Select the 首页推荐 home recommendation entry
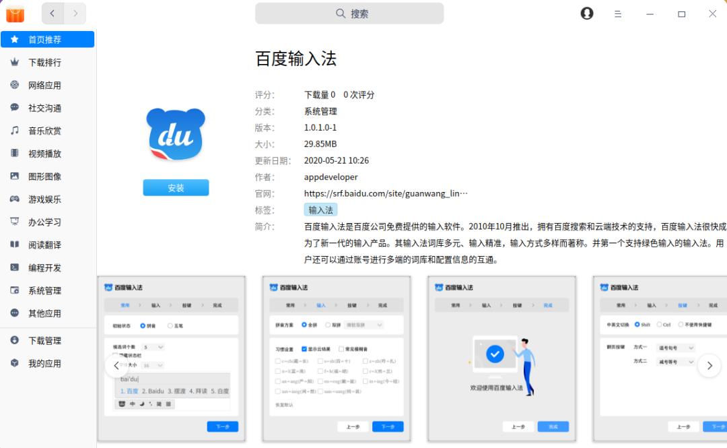Image resolution: width=727 pixels, height=448 pixels. (47, 39)
